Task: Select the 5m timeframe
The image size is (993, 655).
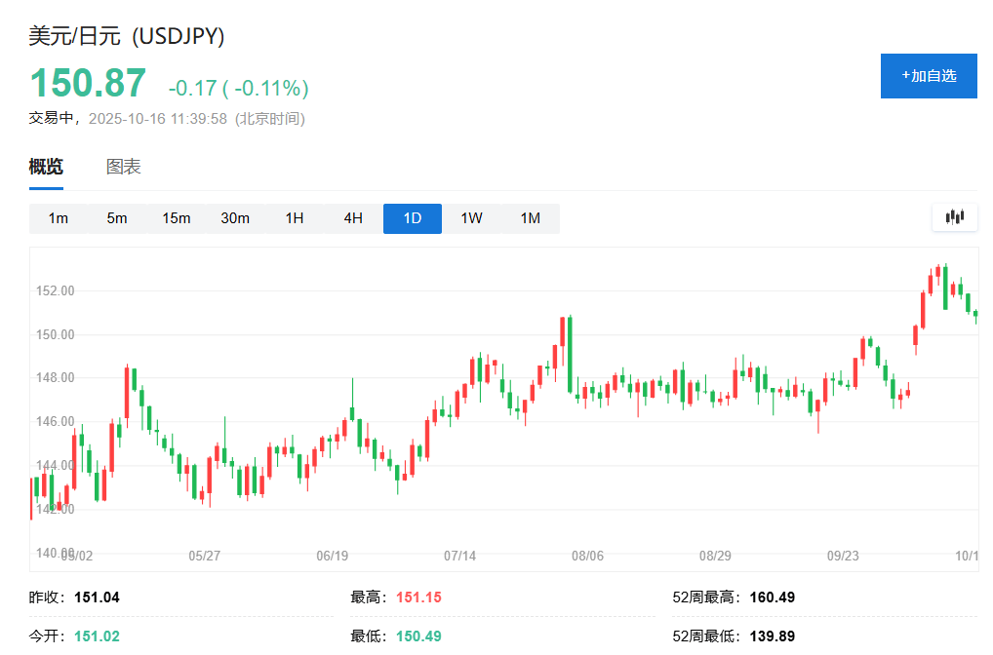Action: pyautogui.click(x=117, y=218)
